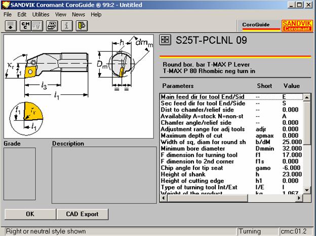The image size is (316, 236).
Task: Select row 'Chip angle for tip seat'
Action: pyautogui.click(x=231, y=168)
